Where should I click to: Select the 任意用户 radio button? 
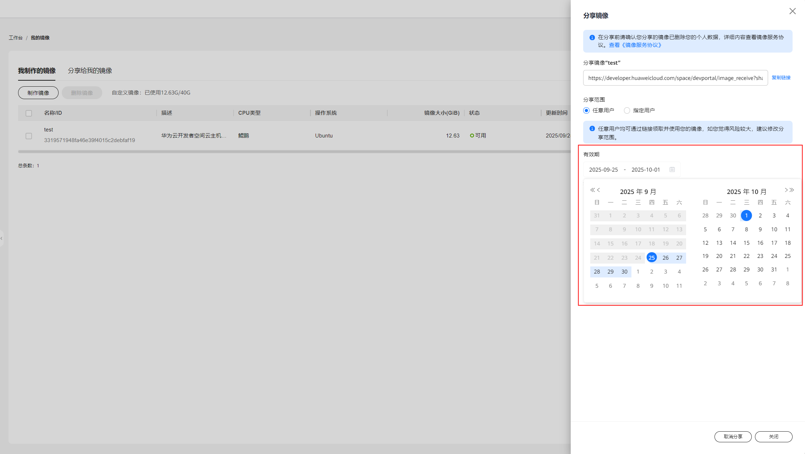click(587, 110)
